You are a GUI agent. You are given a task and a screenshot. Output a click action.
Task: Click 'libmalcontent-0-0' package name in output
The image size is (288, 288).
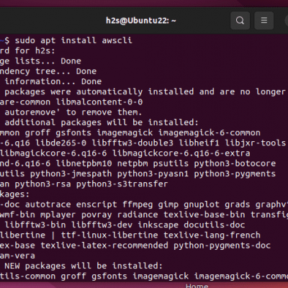coord(99,102)
